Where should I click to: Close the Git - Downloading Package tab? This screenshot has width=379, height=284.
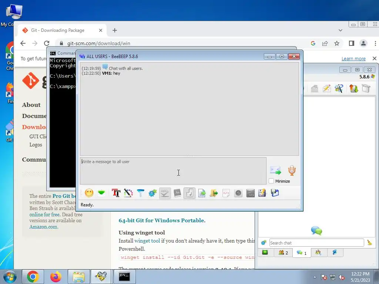101,30
